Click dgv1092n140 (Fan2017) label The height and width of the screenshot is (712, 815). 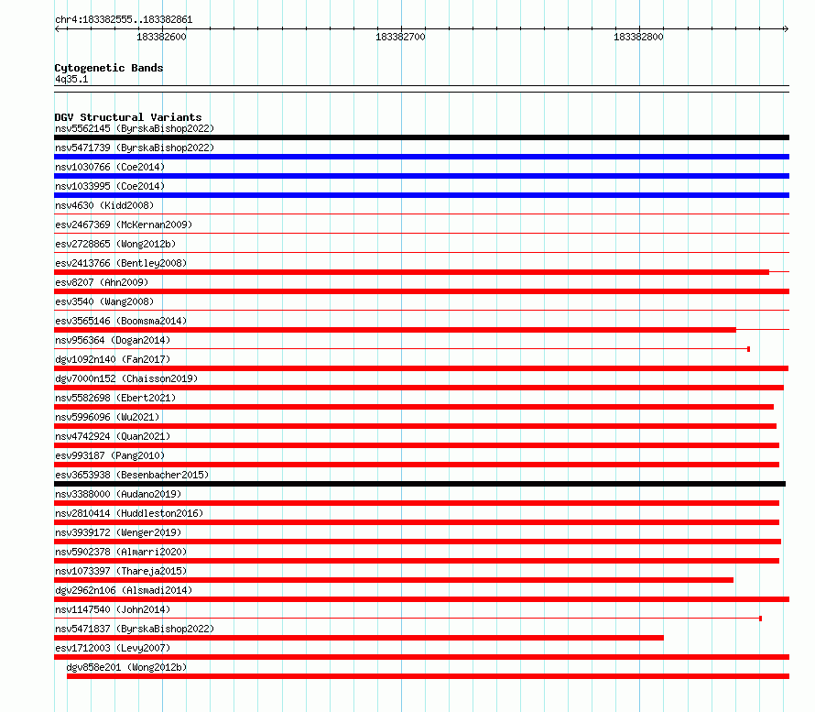point(113,359)
